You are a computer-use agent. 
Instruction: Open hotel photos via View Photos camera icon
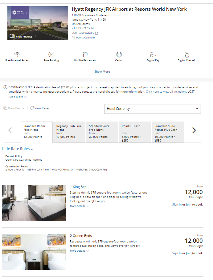coord(12,36)
